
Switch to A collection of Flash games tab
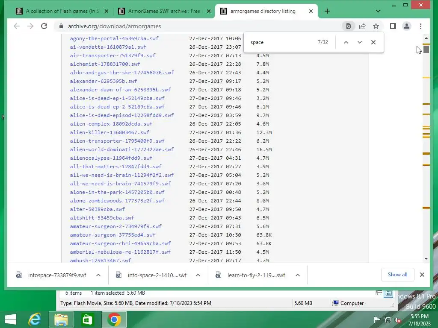click(x=62, y=11)
